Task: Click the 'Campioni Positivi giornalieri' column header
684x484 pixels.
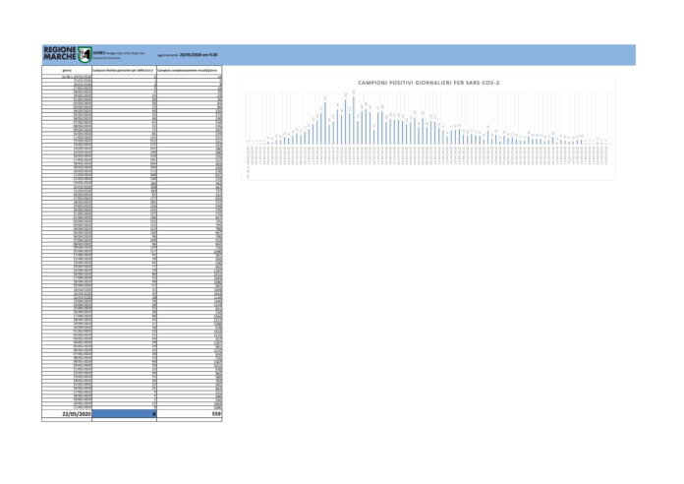Action: [x=125, y=70]
